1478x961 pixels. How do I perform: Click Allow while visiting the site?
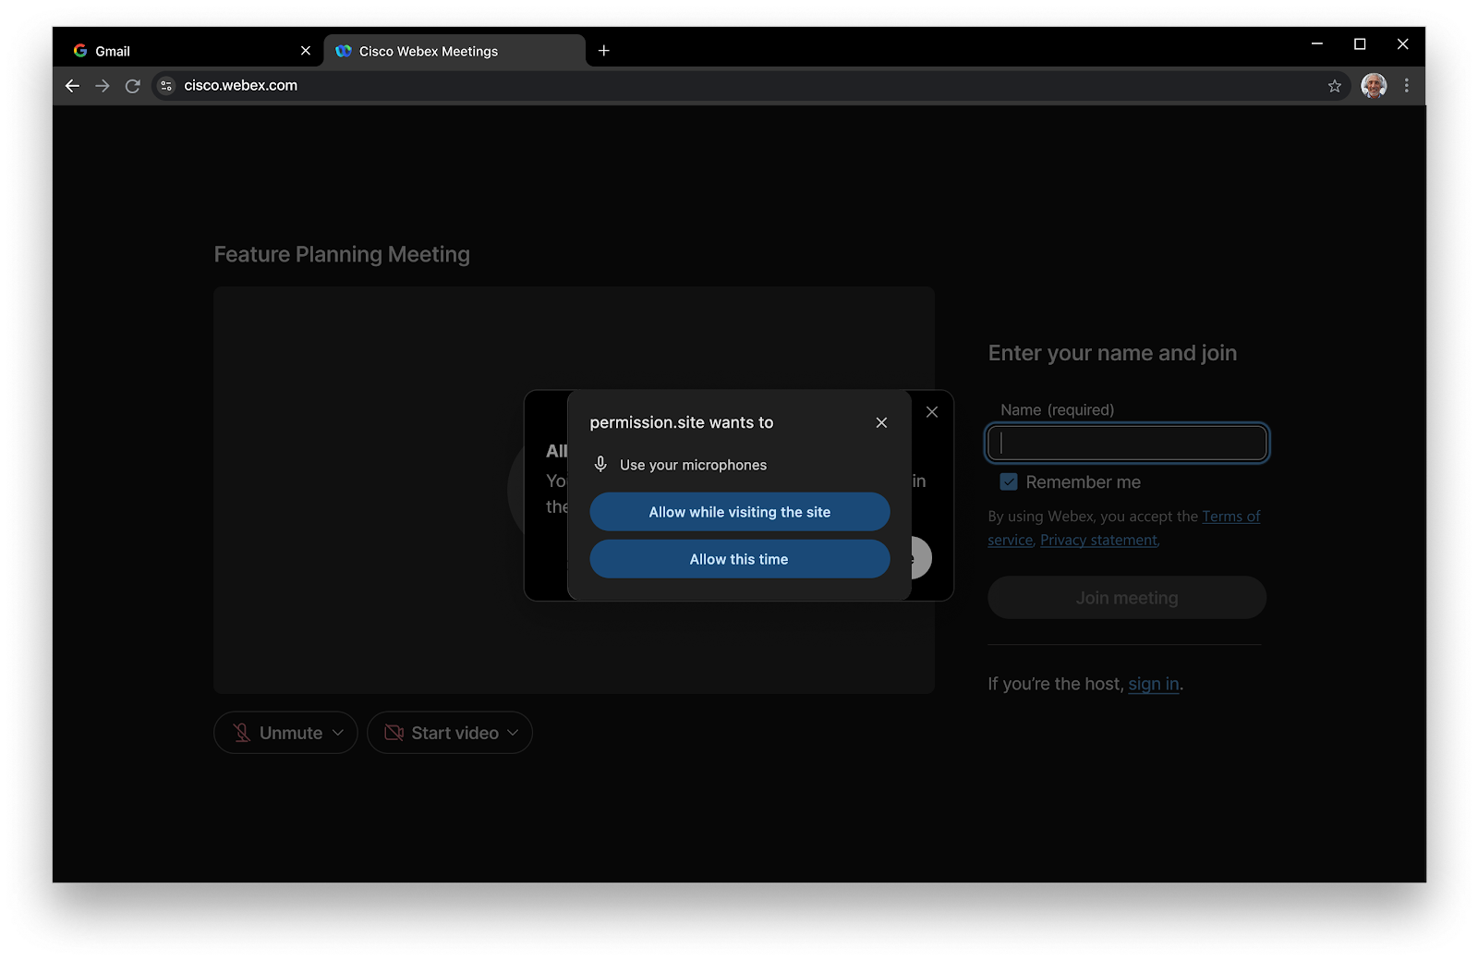(739, 511)
